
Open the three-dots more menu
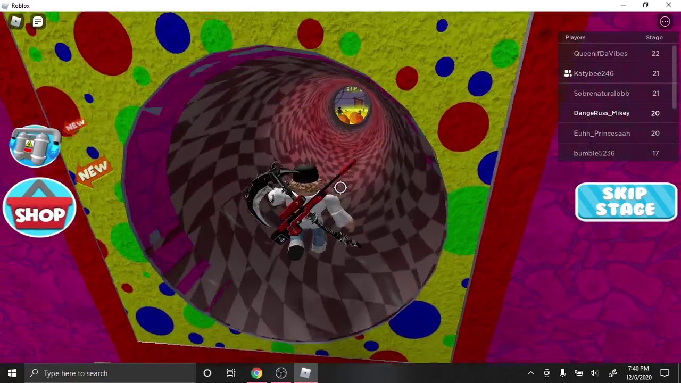tap(665, 22)
